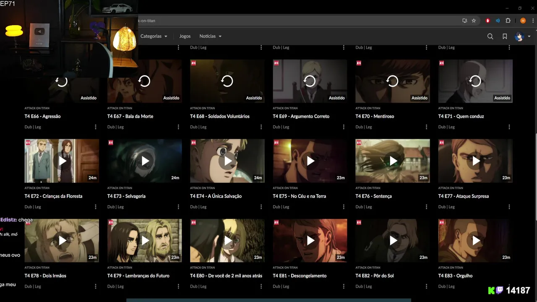Play episode E77 Ataque Surpresa
The width and height of the screenshot is (537, 302).
pyautogui.click(x=475, y=161)
